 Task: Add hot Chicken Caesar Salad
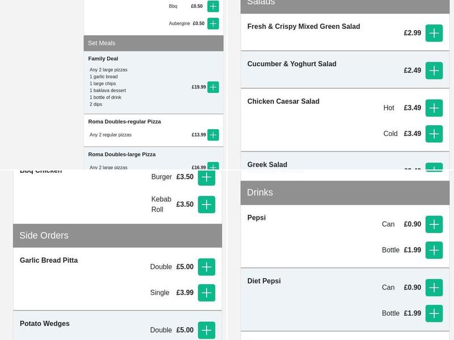[434, 108]
